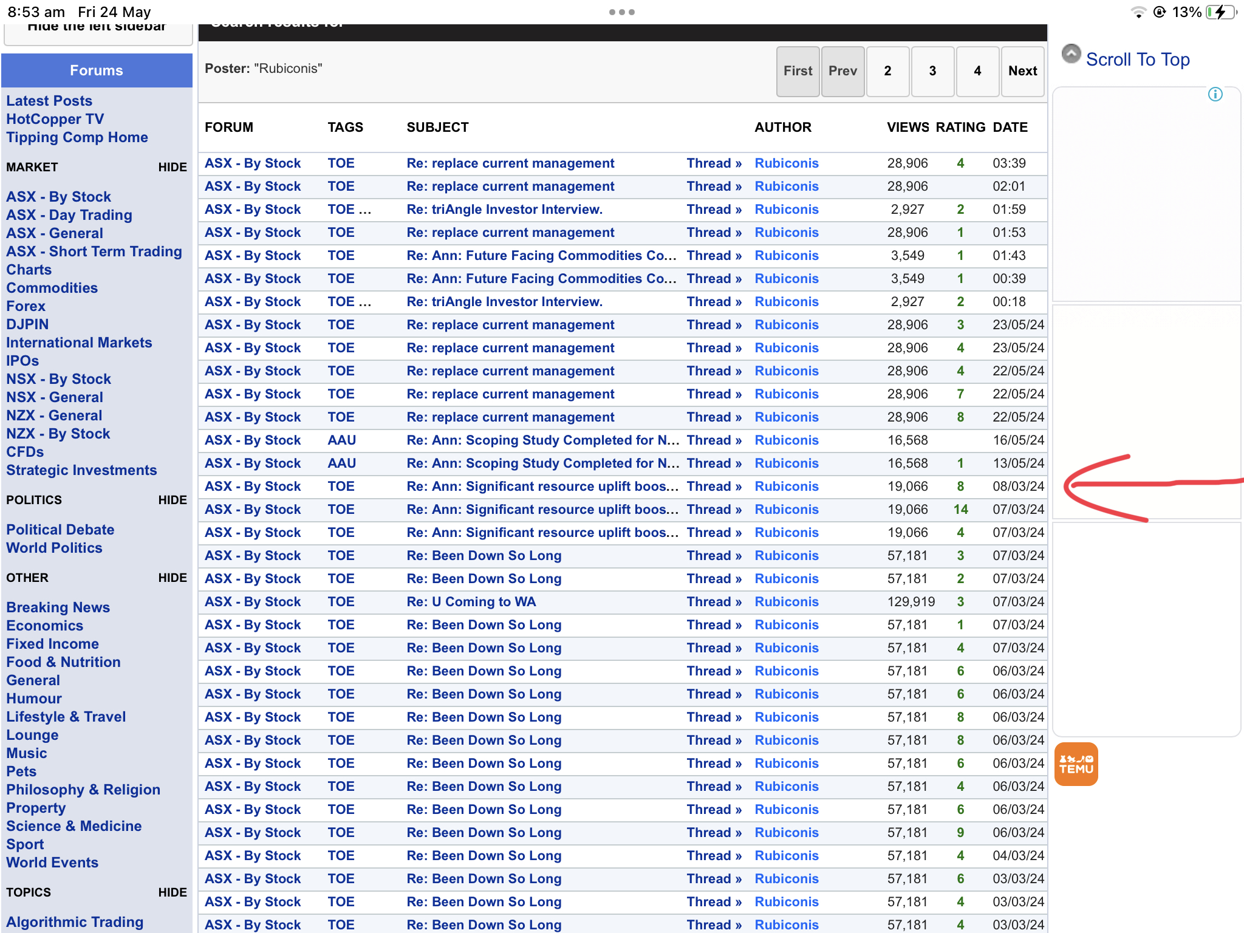Open AAU tag on the 16/05/24 row
The height and width of the screenshot is (933, 1244).
(342, 440)
